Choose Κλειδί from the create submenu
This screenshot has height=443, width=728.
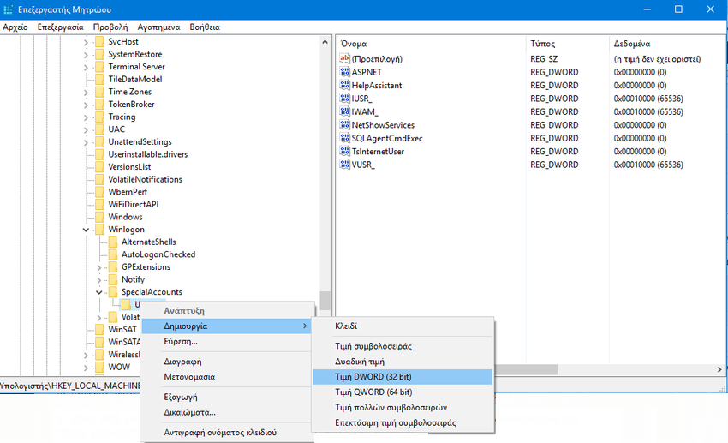click(346, 326)
